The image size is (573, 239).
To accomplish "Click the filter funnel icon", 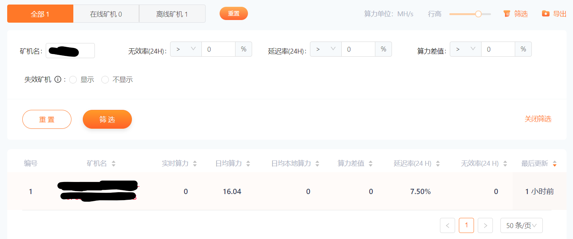I will coord(507,14).
